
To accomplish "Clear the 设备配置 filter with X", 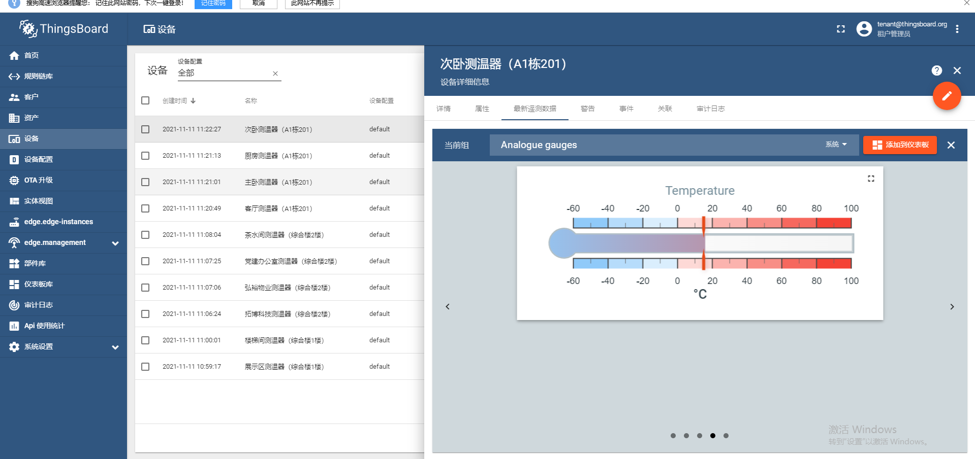I will pyautogui.click(x=275, y=74).
